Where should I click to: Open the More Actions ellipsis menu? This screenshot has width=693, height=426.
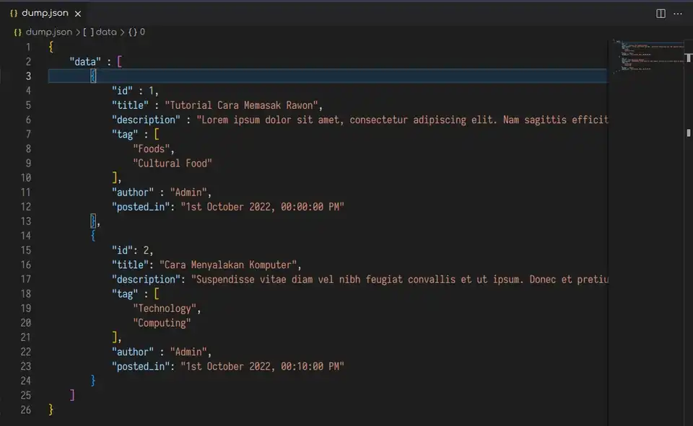(x=678, y=14)
